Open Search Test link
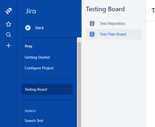Screen dimensions: 155x127 click(34, 121)
